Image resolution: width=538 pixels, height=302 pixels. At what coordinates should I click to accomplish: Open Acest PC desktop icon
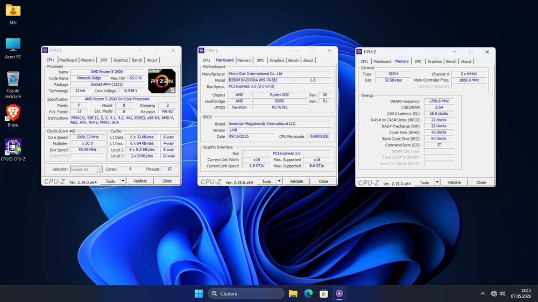point(13,48)
